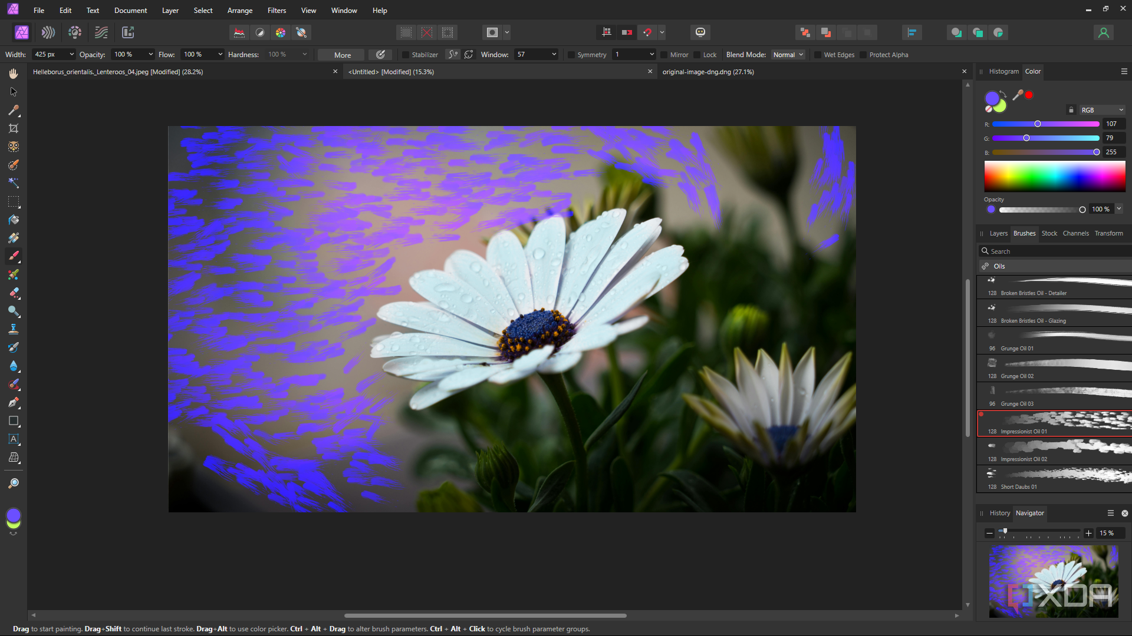Select the Clone Brush tool

(14, 329)
